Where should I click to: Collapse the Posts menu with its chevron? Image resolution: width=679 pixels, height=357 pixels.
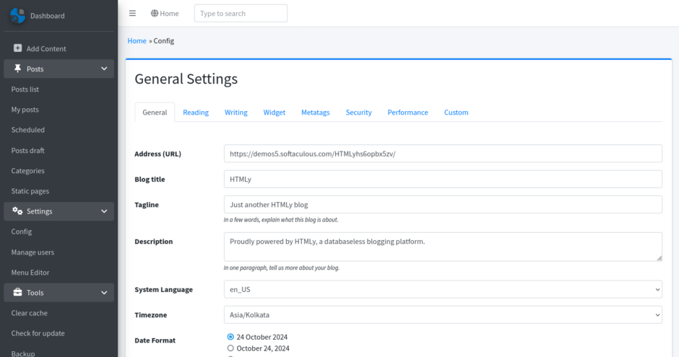point(104,69)
